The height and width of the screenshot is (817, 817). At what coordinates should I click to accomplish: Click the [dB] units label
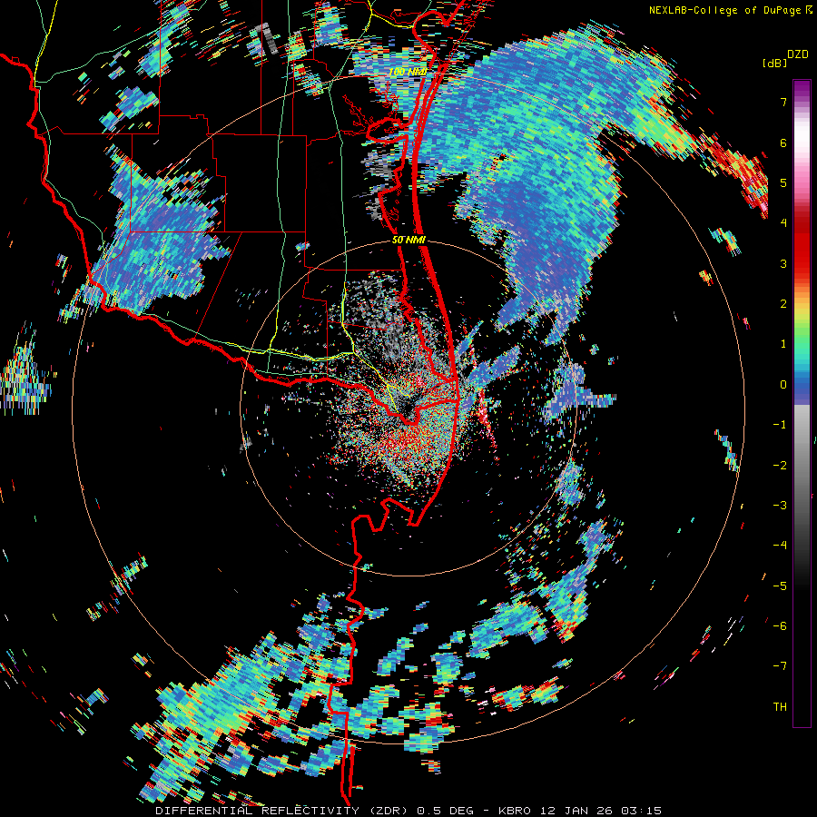pyautogui.click(x=773, y=63)
